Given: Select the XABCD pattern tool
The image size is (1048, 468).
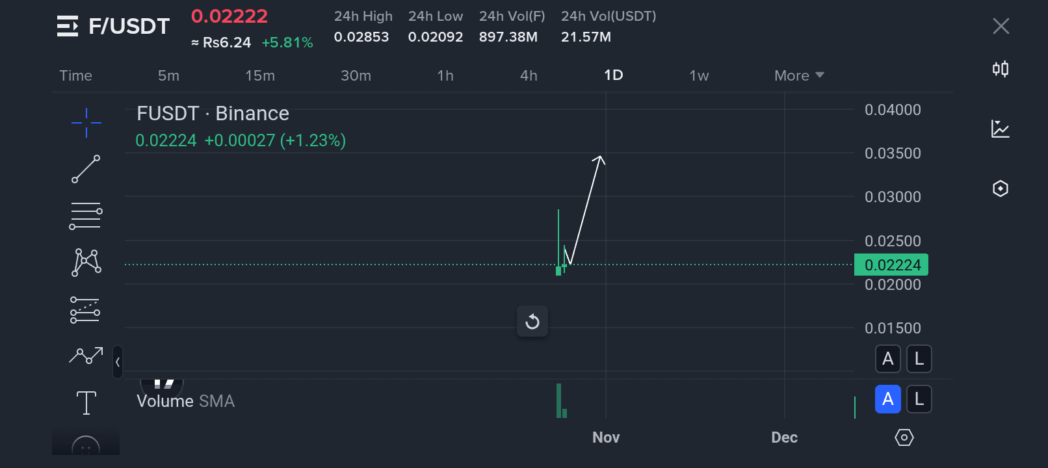Looking at the screenshot, I should 86,263.
